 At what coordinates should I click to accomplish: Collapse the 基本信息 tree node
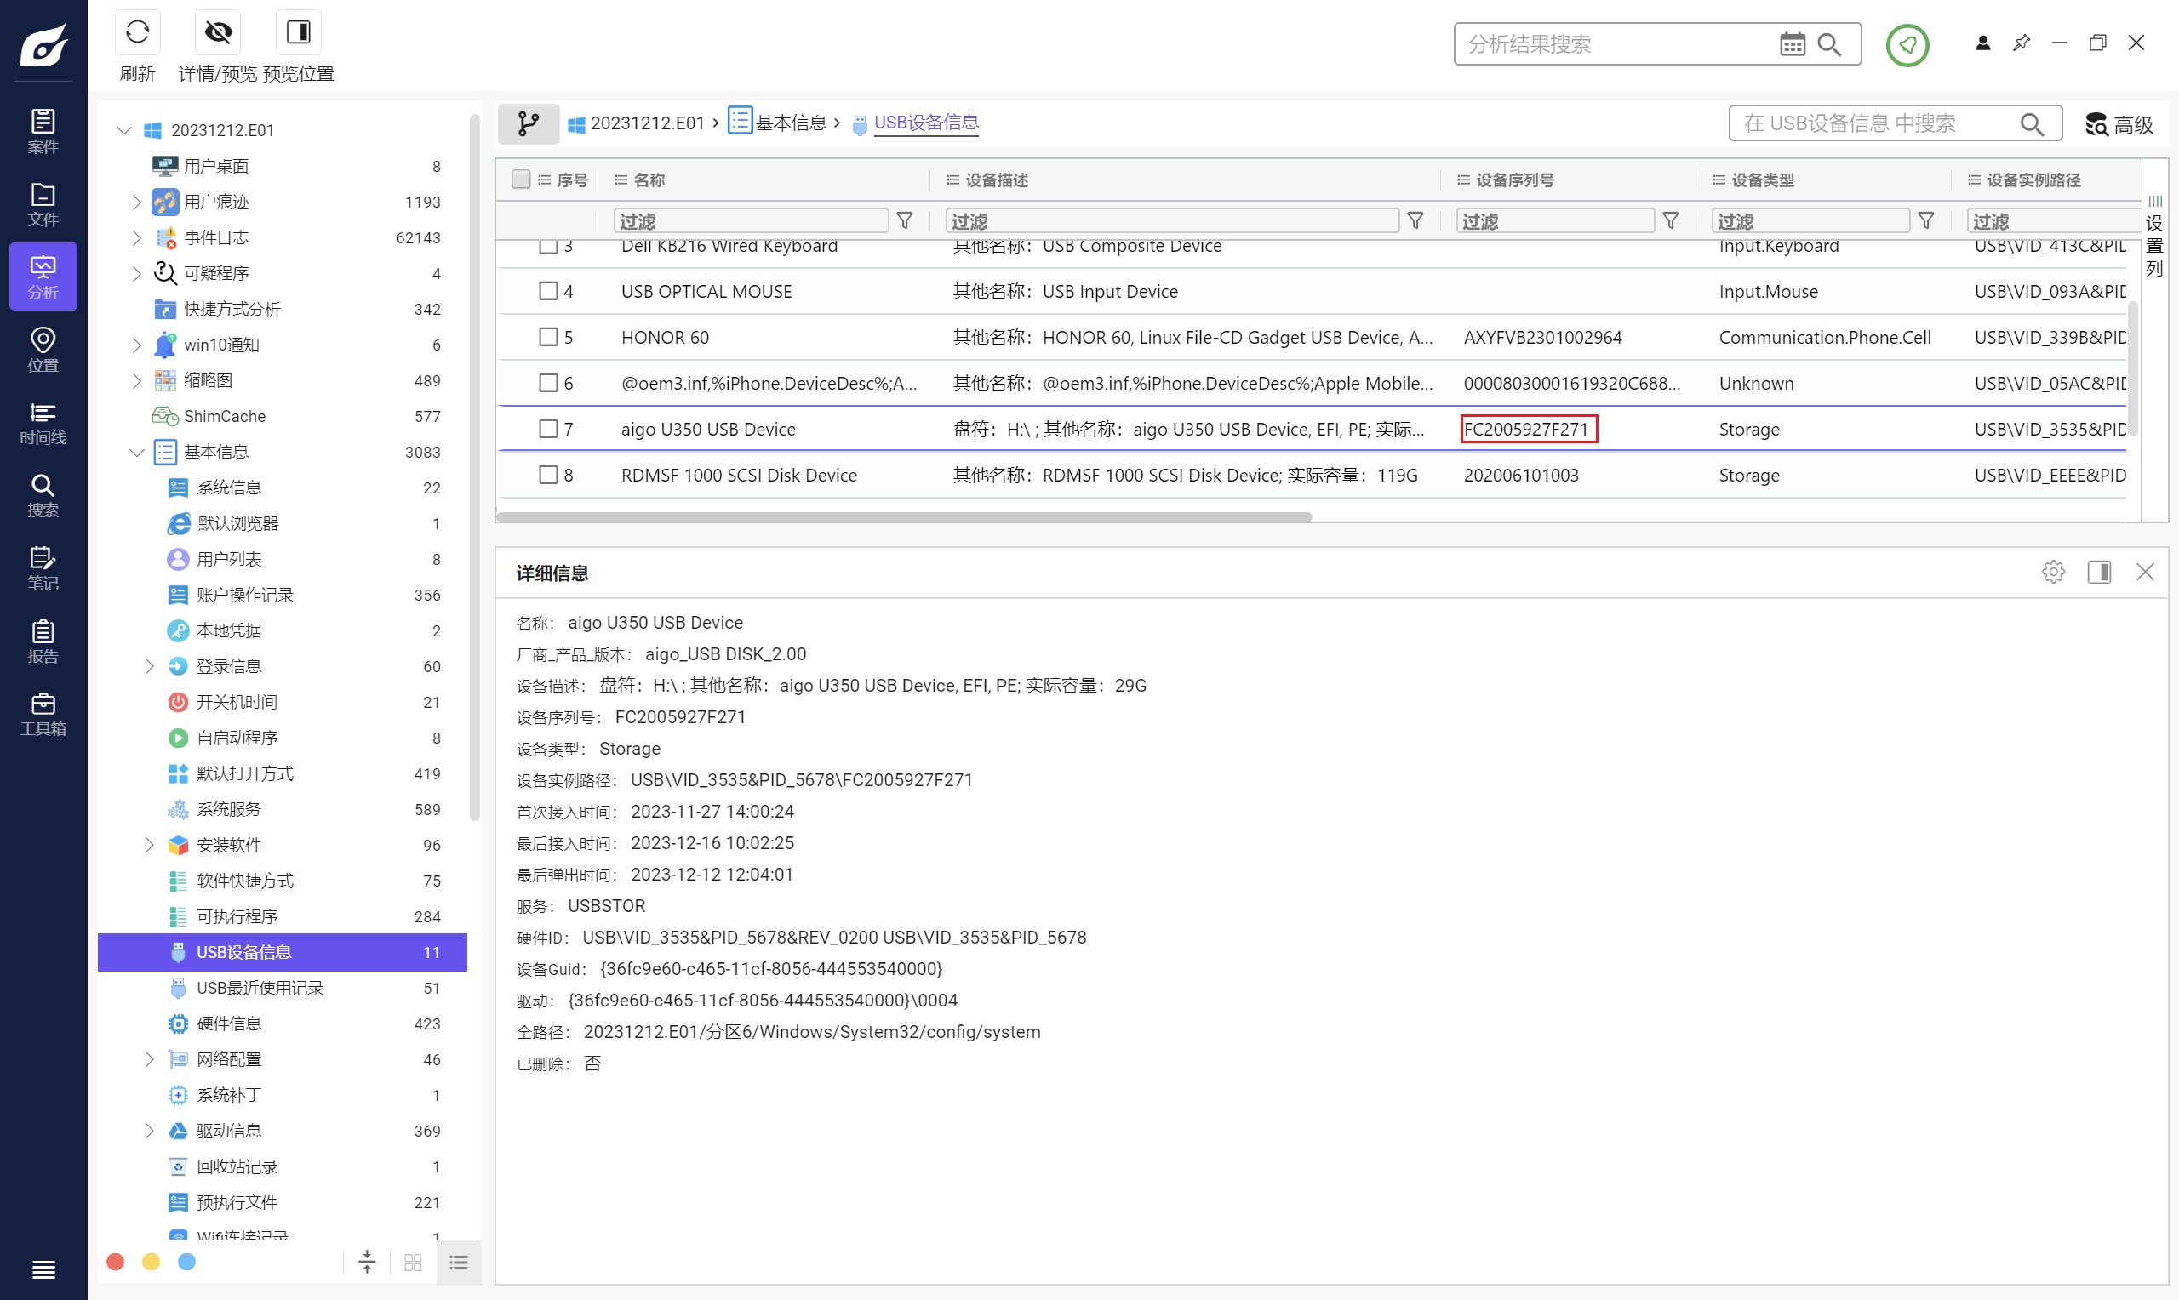click(137, 452)
